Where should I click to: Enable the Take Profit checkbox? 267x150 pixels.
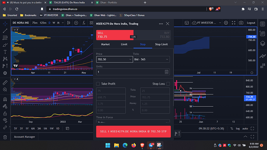point(98,84)
